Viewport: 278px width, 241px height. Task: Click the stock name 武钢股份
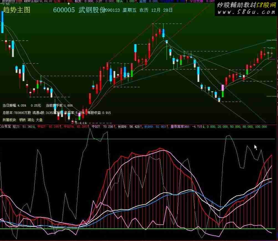tap(92, 10)
